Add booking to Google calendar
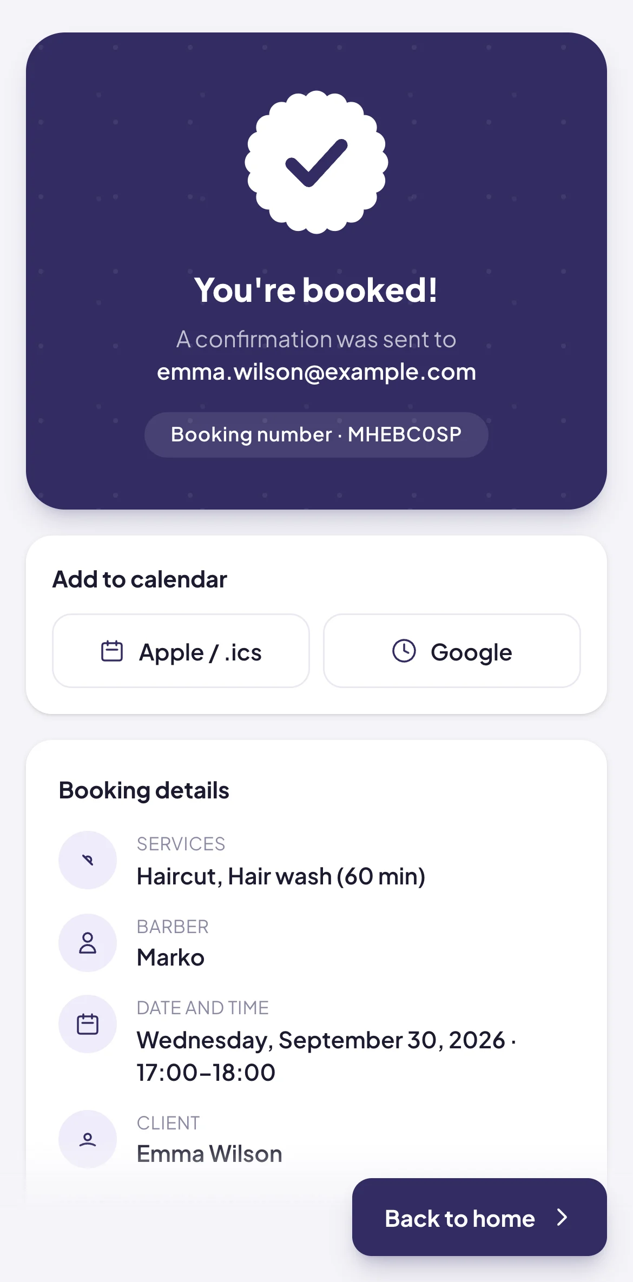 pos(452,651)
